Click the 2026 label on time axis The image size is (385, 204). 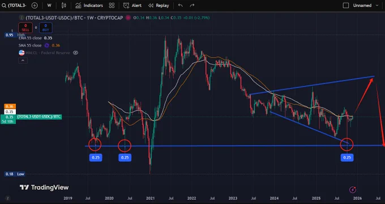pyautogui.click(x=357, y=198)
